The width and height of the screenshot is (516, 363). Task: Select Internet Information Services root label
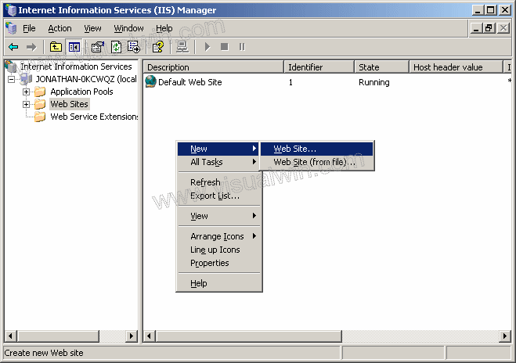[76, 66]
